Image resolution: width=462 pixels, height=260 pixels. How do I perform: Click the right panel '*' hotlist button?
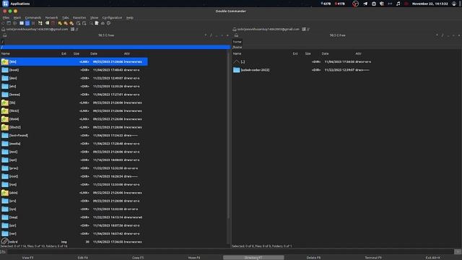(x=437, y=35)
